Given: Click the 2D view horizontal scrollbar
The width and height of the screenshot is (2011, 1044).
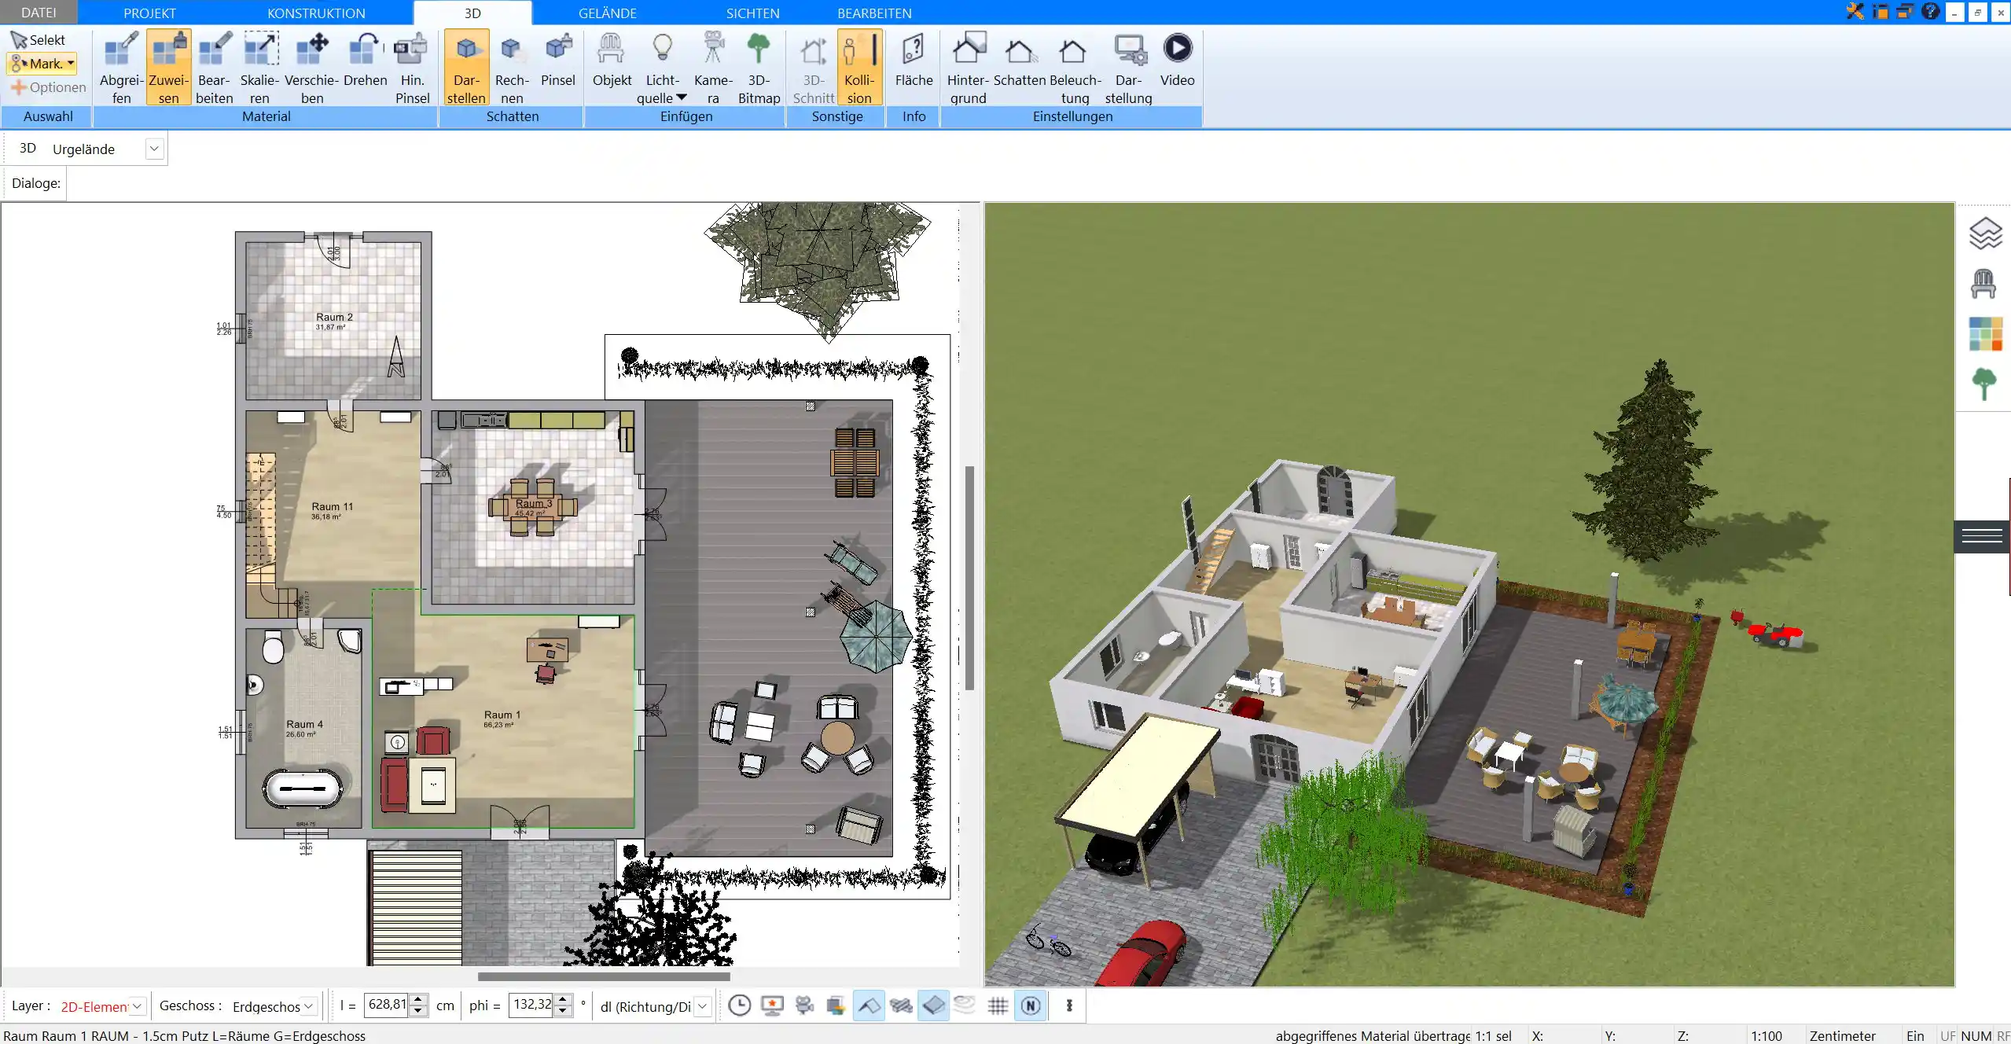Looking at the screenshot, I should pos(604,976).
